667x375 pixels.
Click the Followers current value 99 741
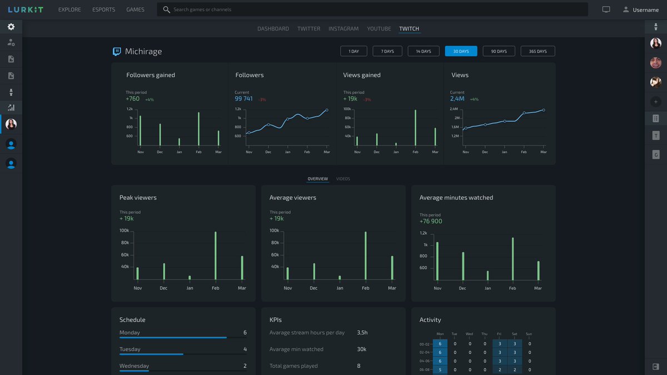pos(243,99)
